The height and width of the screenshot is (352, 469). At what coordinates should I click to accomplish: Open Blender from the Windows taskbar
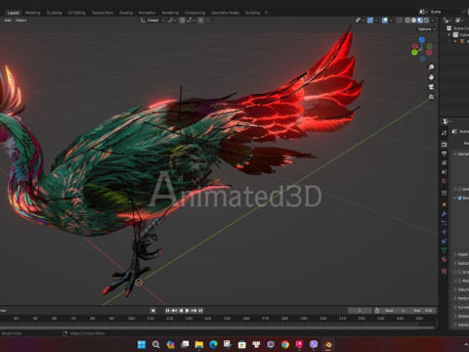(x=328, y=344)
